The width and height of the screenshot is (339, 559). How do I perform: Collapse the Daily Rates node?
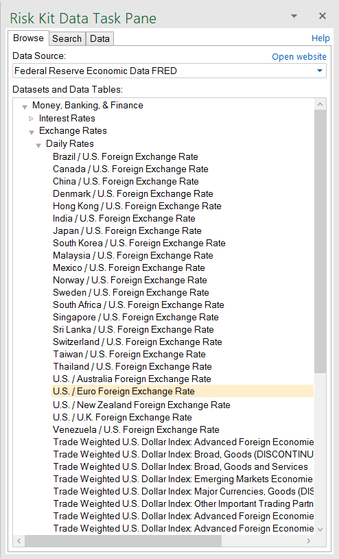click(38, 145)
